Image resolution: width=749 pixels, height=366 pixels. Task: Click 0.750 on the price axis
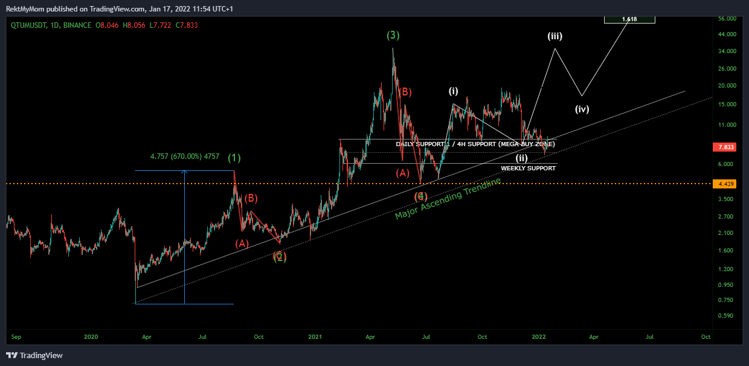[727, 300]
